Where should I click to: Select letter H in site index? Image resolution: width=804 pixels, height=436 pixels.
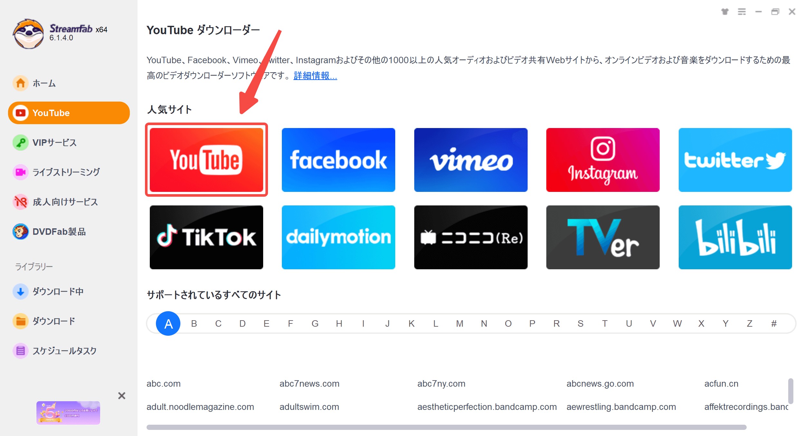pyautogui.click(x=339, y=323)
